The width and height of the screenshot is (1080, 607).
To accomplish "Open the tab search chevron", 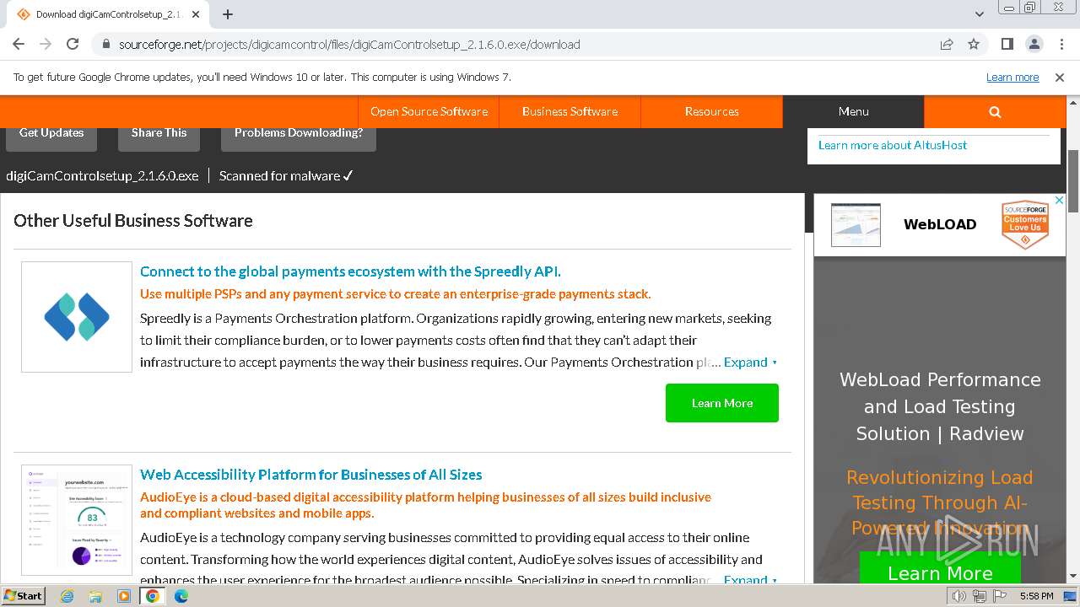I will click(x=980, y=14).
